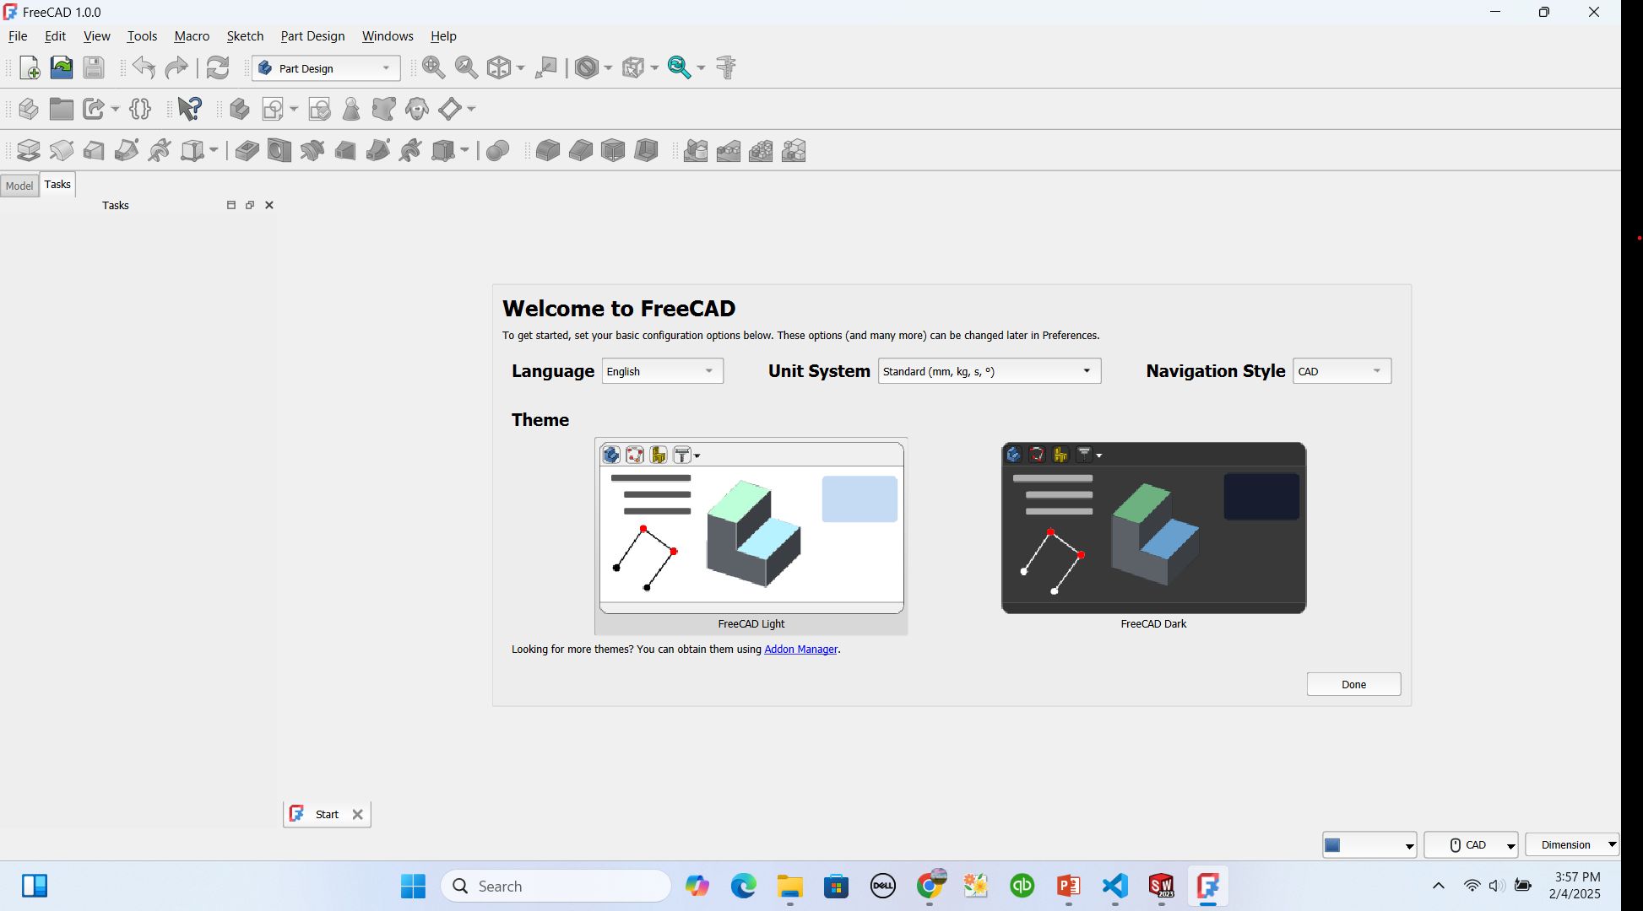Click the Create Body icon
The width and height of the screenshot is (1643, 911).
click(240, 109)
